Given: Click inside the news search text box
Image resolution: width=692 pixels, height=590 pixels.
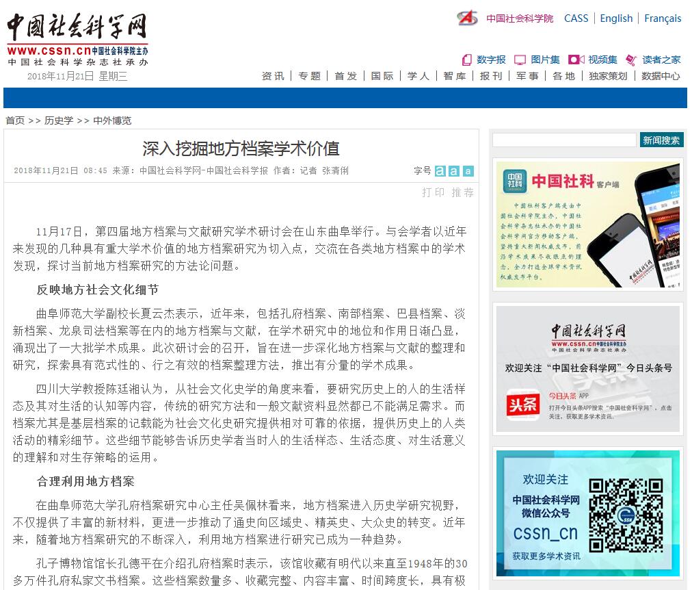Looking at the screenshot, I should [x=564, y=140].
